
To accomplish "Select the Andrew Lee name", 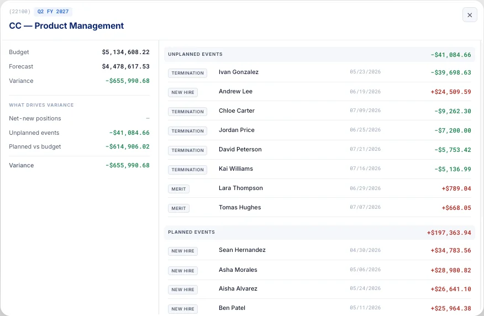I will point(235,91).
